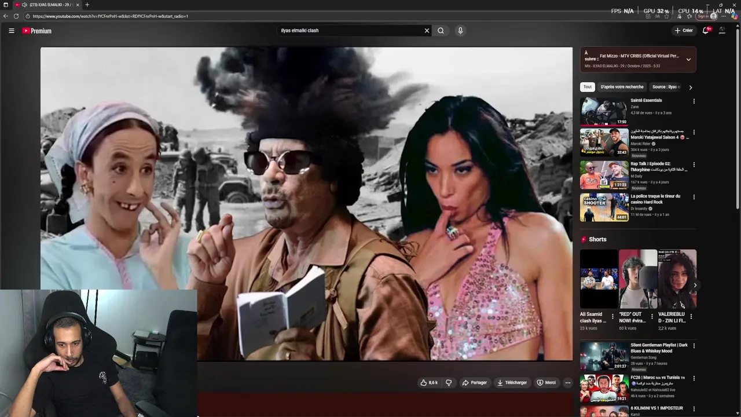Open options for 6 KILIMINI VS 1 IMPOSTEUR
This screenshot has height=417, width=741.
[694, 409]
